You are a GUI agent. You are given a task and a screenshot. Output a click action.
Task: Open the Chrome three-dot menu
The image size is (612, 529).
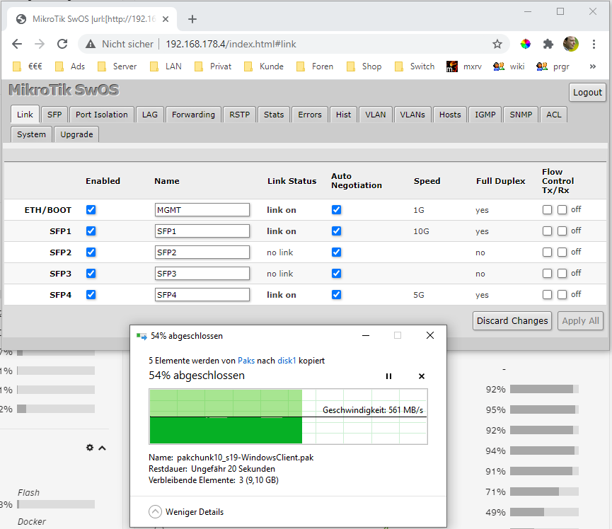click(594, 44)
